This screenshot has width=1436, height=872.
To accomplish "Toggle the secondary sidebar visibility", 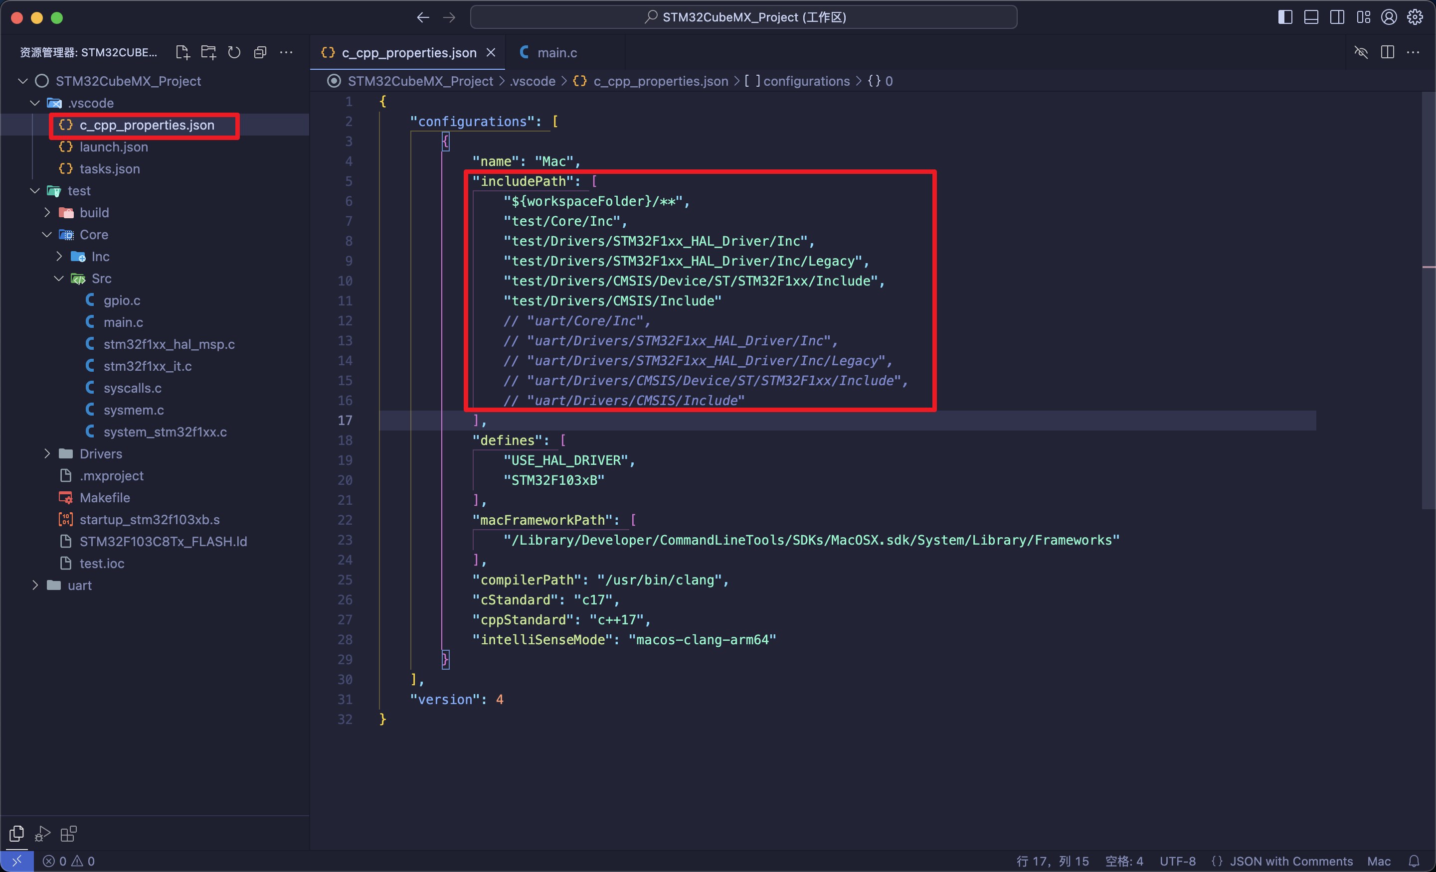I will tap(1337, 17).
